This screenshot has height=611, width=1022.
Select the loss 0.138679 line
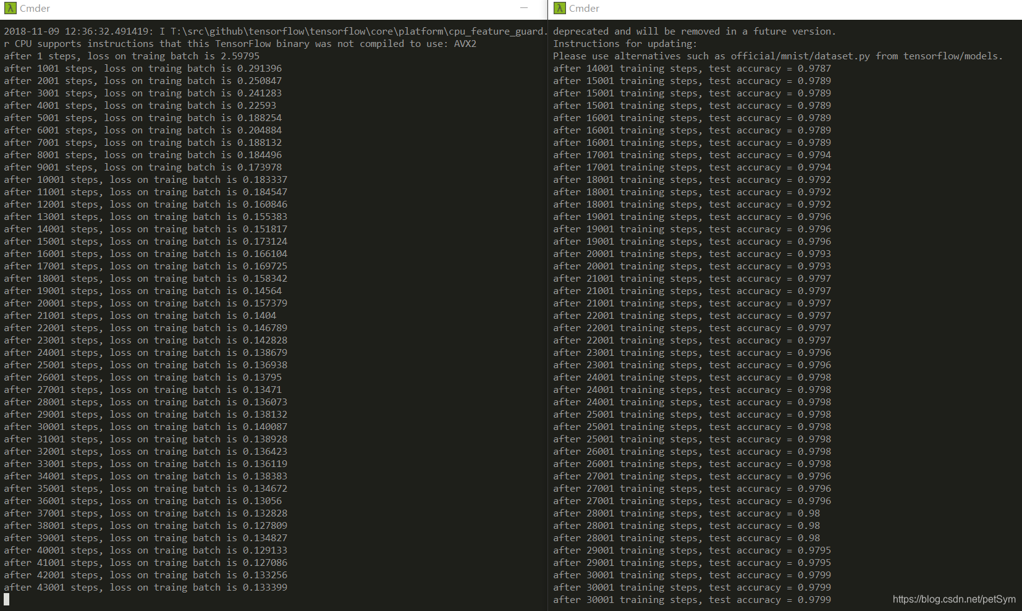146,353
